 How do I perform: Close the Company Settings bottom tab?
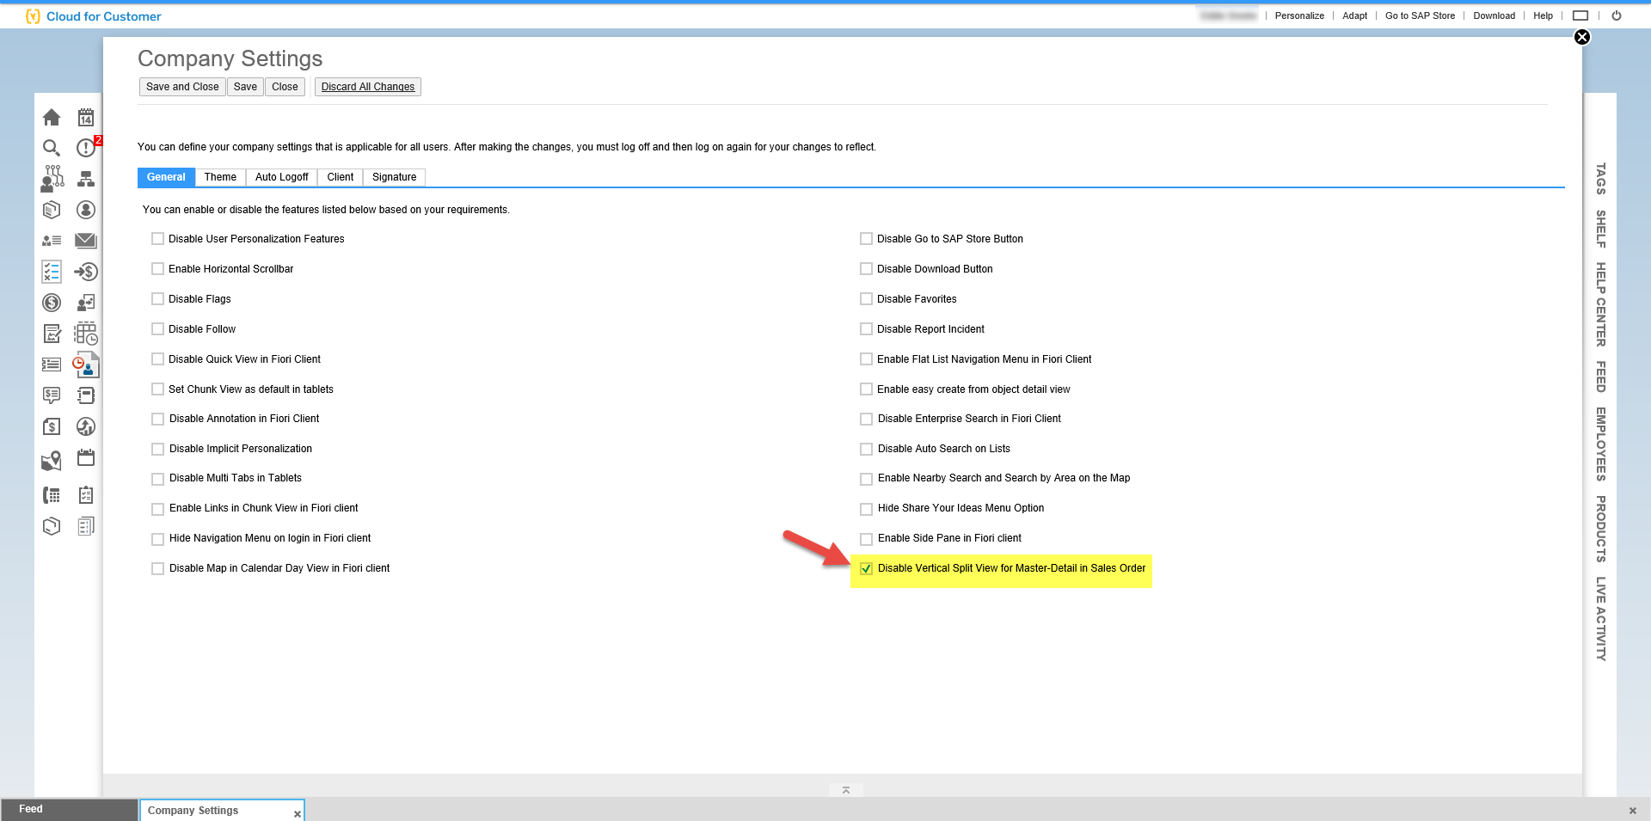[x=298, y=814]
